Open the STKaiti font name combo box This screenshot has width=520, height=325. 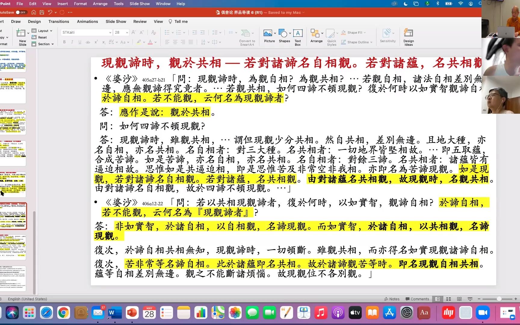(86, 32)
